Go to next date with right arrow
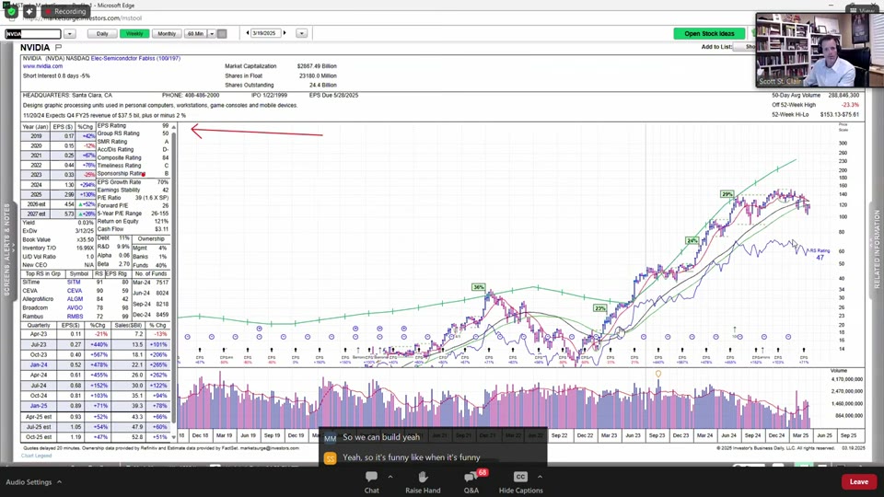884x497 pixels. (x=285, y=33)
